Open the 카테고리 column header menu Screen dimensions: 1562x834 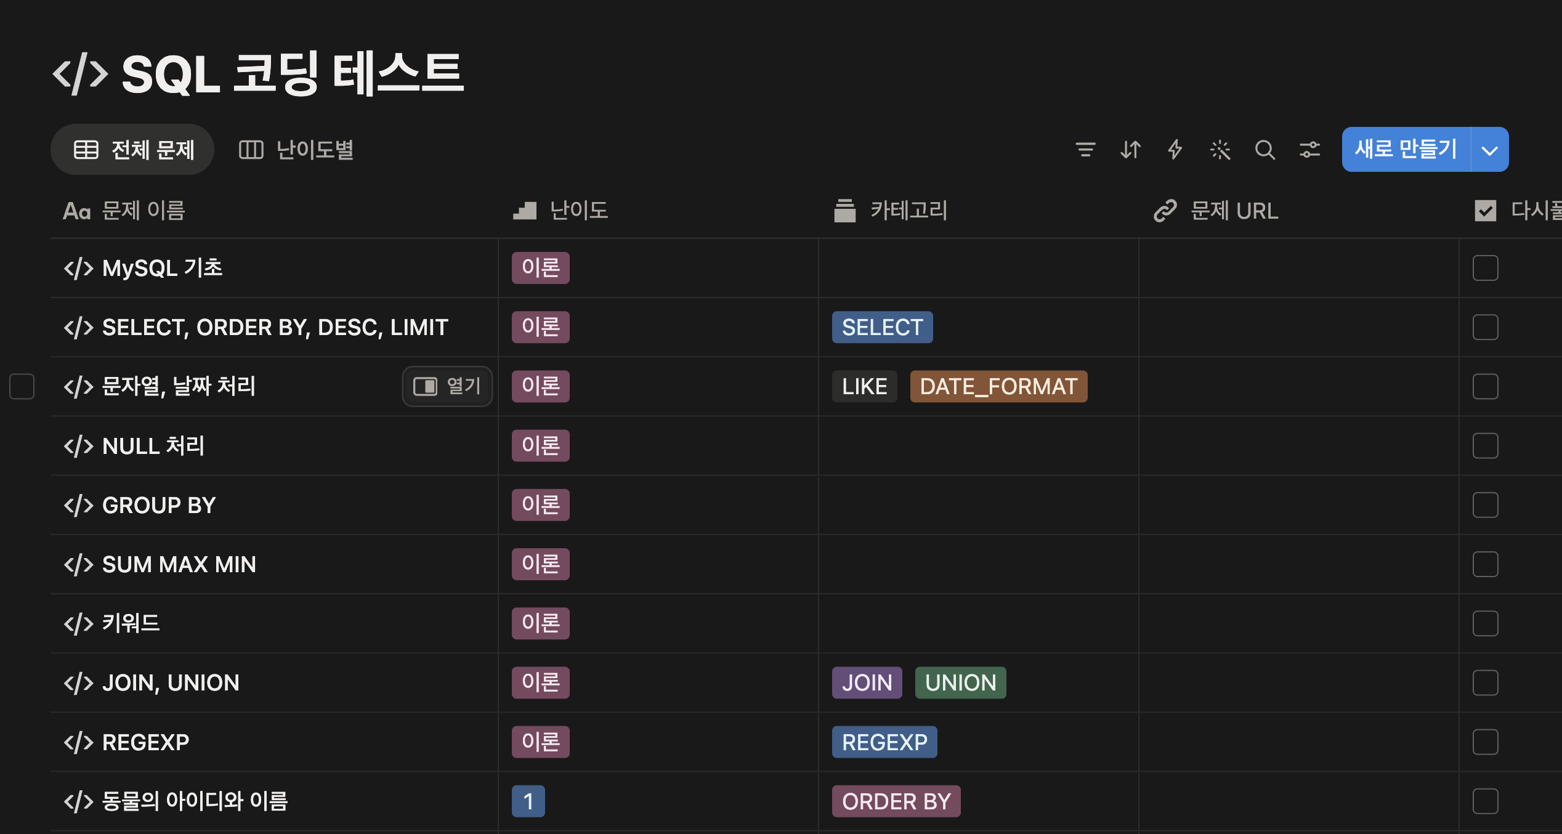(x=908, y=211)
